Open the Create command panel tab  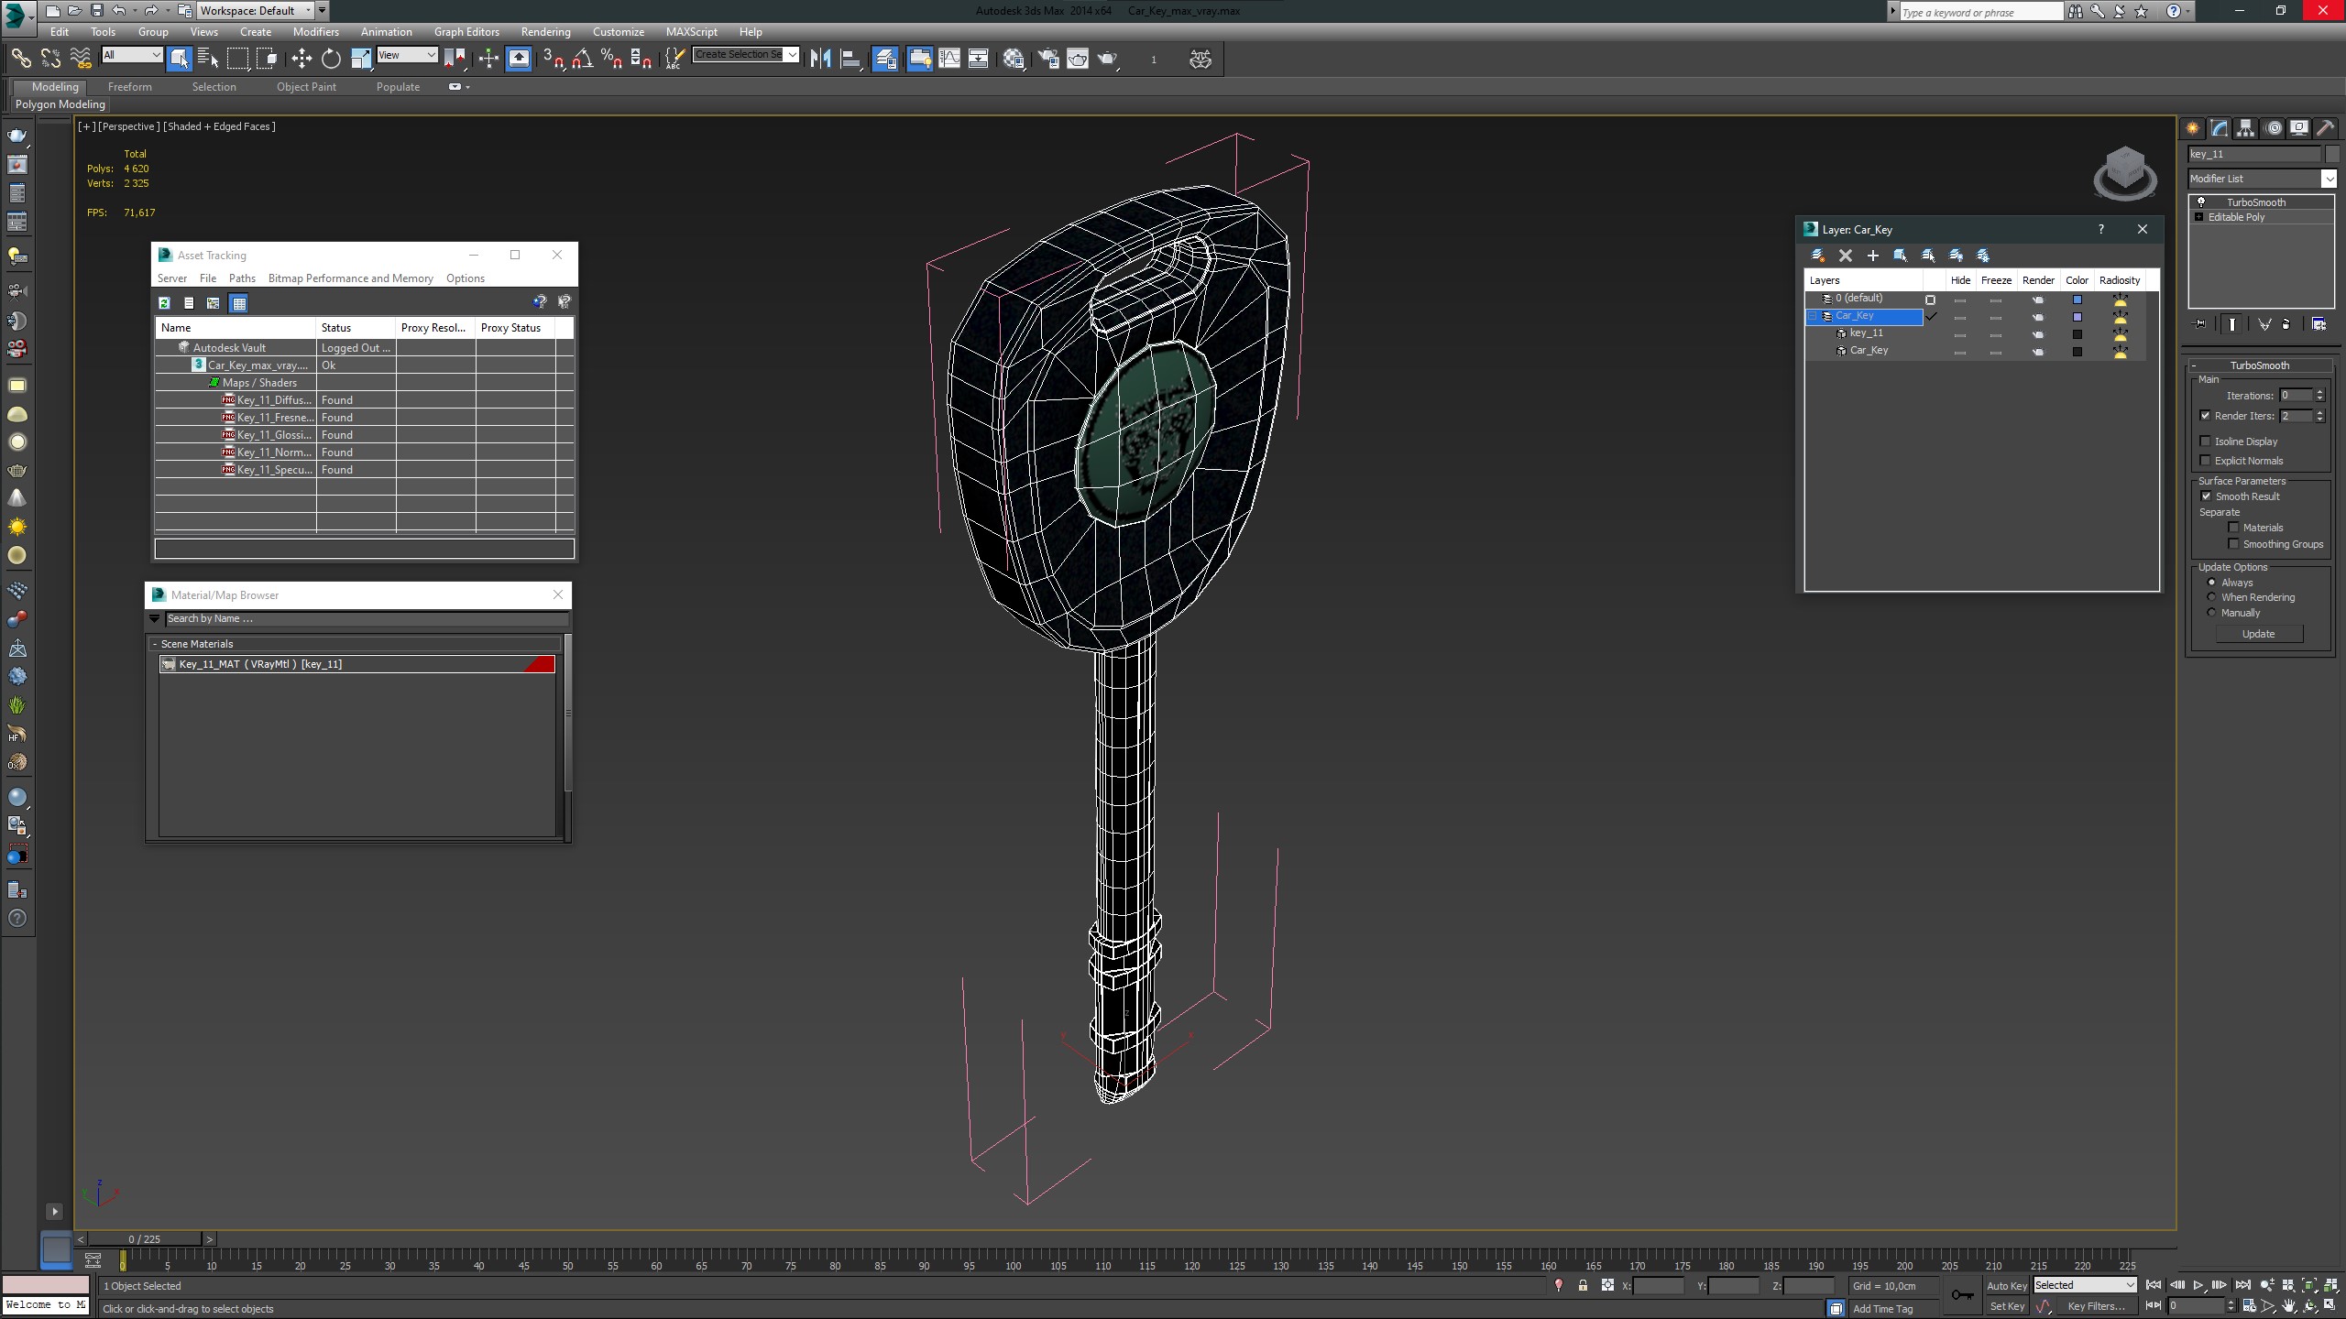[2193, 128]
